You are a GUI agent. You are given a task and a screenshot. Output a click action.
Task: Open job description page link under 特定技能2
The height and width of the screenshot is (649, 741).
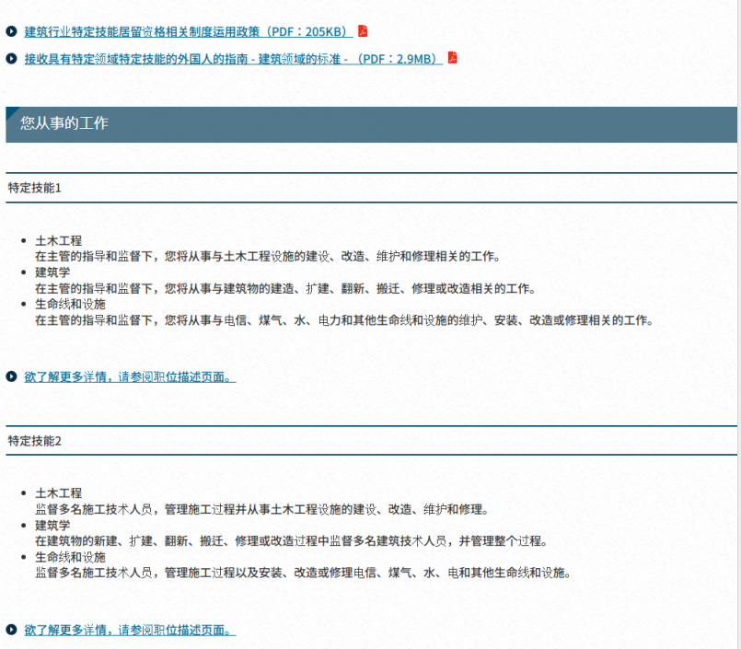tap(130, 630)
